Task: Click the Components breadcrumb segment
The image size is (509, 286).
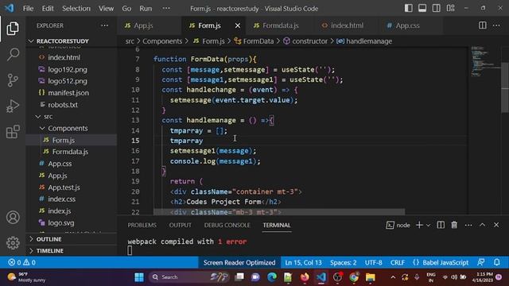Action: tap(162, 41)
